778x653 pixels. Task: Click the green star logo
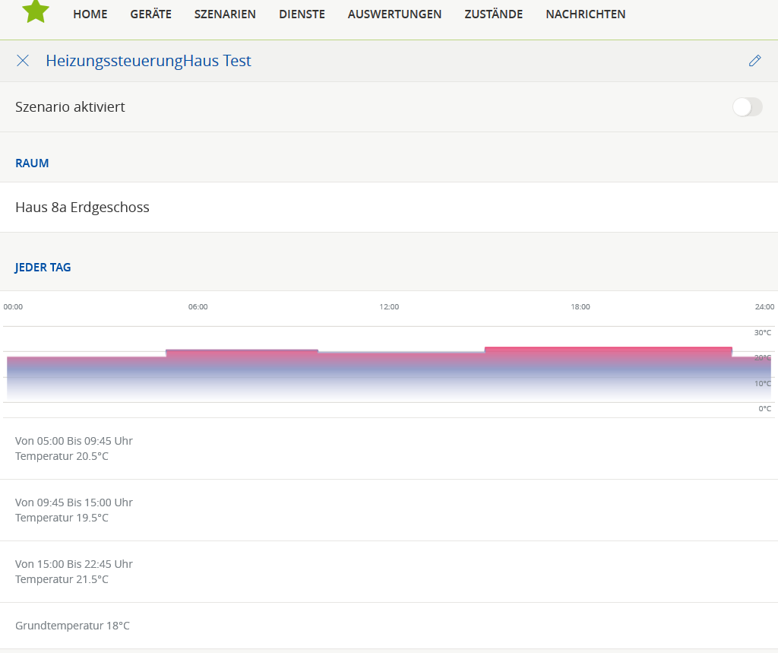(x=36, y=11)
